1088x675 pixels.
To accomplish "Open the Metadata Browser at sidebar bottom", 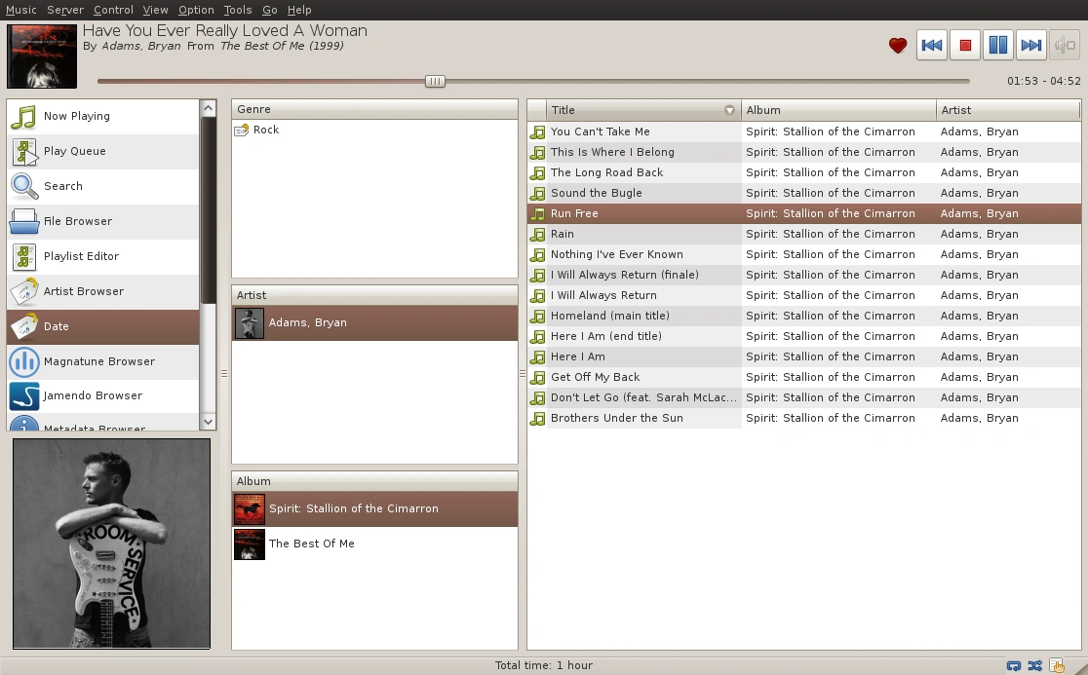I will (102, 423).
